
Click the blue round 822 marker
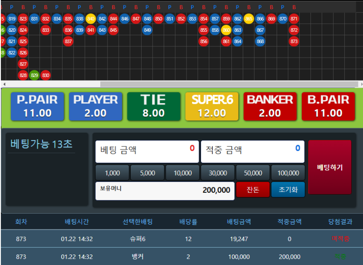coord(12,53)
